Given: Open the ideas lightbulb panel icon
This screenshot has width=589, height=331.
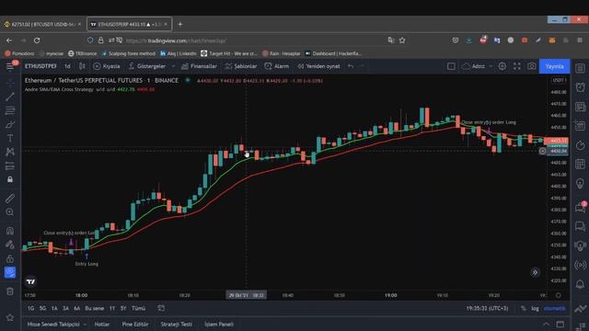Looking at the screenshot, I should coord(580,184).
